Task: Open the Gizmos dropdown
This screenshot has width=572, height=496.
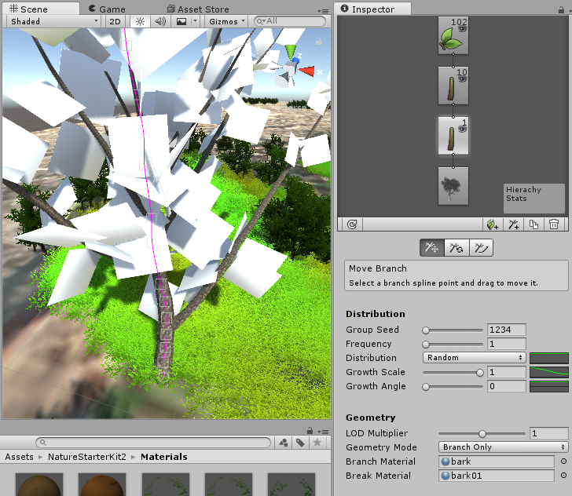Action: coord(227,21)
